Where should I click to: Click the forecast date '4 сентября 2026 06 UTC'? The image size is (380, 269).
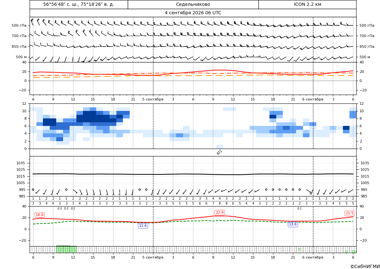[193, 13]
